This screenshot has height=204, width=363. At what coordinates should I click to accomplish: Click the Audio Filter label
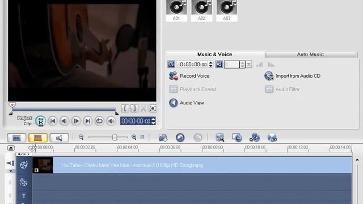pyautogui.click(x=288, y=90)
